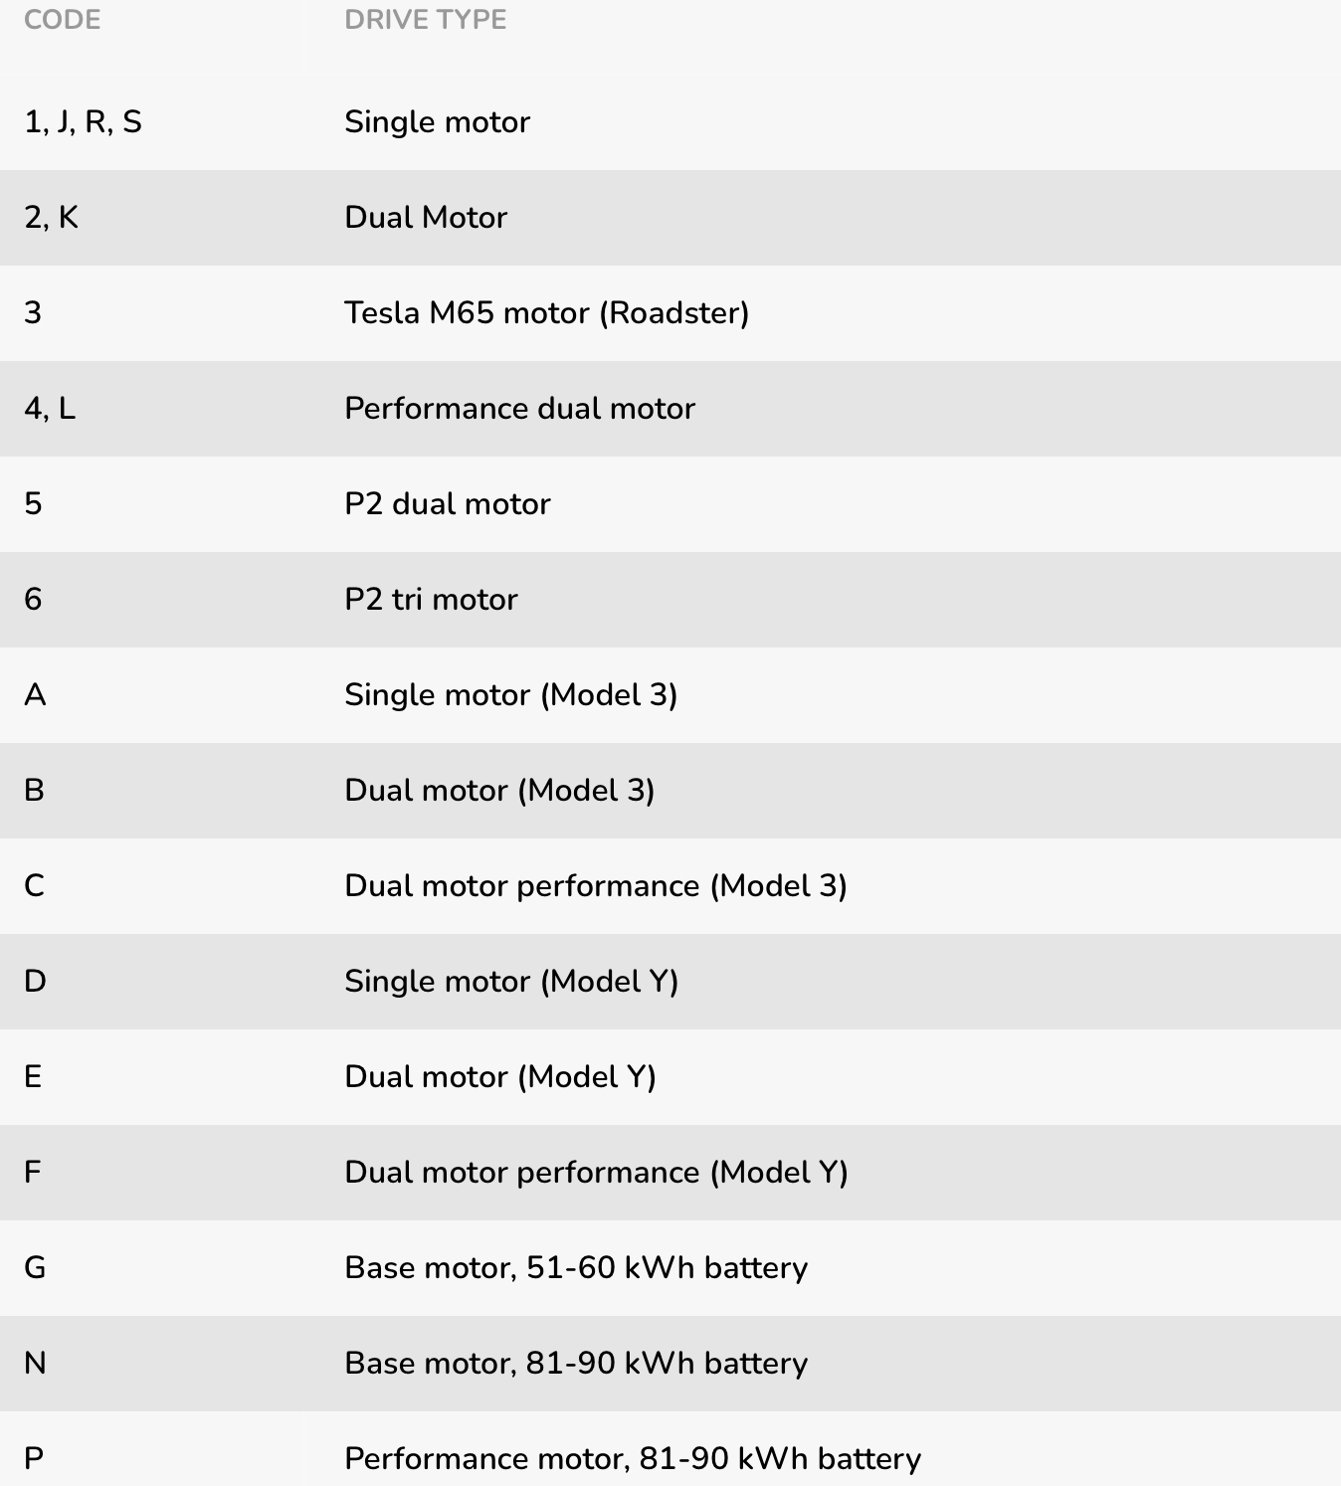Click "Dual motor performance (Model 3)" entry
The image size is (1341, 1486).
tap(595, 886)
